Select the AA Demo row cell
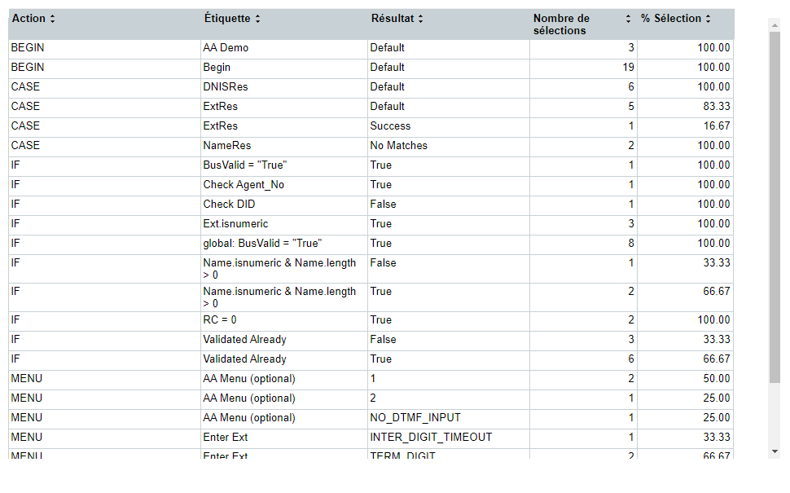Image resolution: width=790 pixels, height=493 pixels. [x=284, y=48]
